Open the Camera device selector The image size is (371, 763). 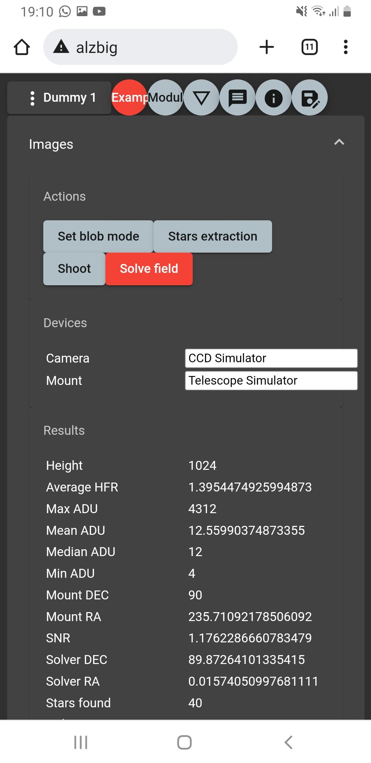click(271, 358)
